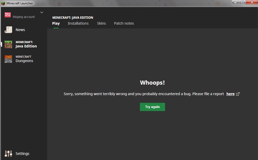
Task: Click the News newspaper icon
Action: click(8, 30)
